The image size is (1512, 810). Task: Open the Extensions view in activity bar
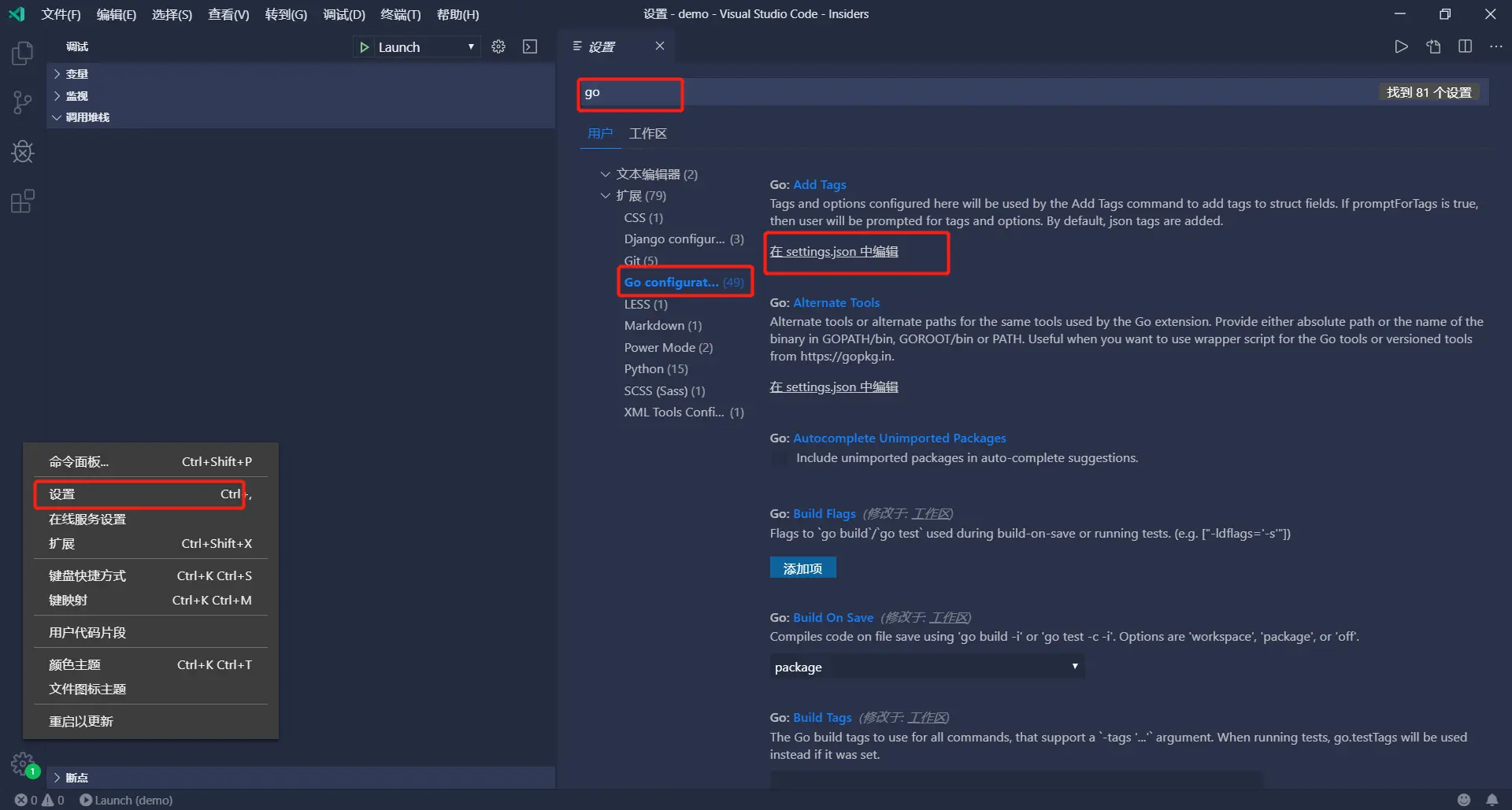(x=23, y=202)
